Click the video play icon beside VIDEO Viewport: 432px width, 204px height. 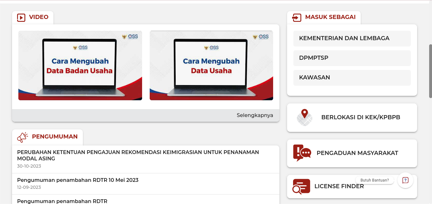[21, 17]
